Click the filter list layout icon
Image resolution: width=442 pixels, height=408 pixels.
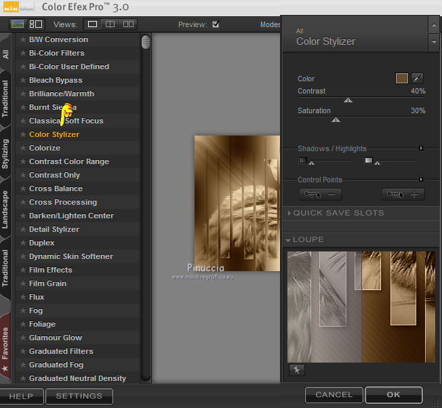[x=36, y=24]
